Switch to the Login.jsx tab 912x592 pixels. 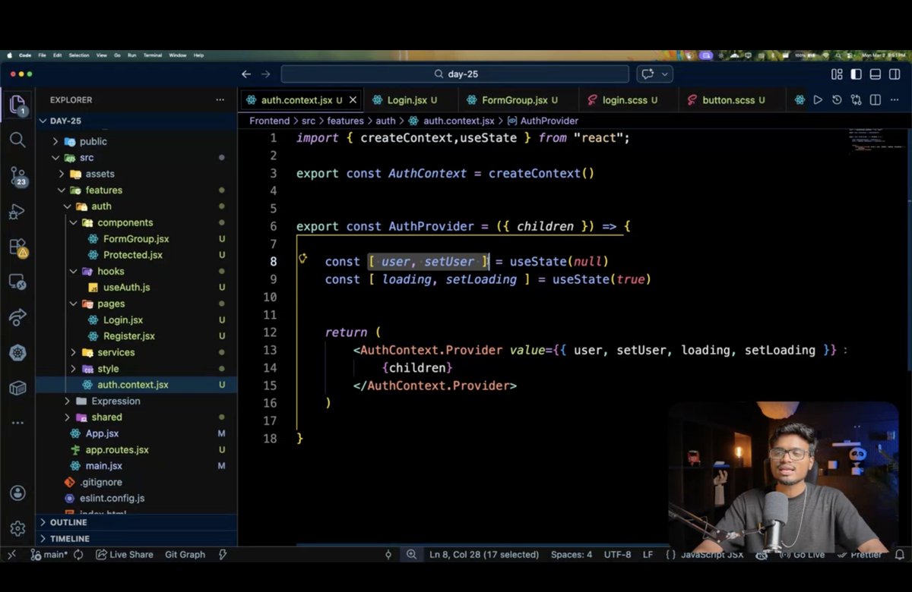[411, 99]
